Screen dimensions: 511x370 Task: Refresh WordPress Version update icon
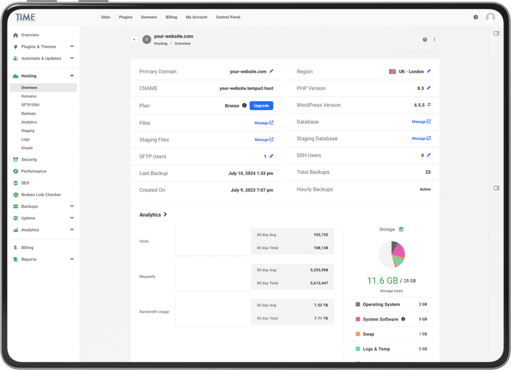429,105
